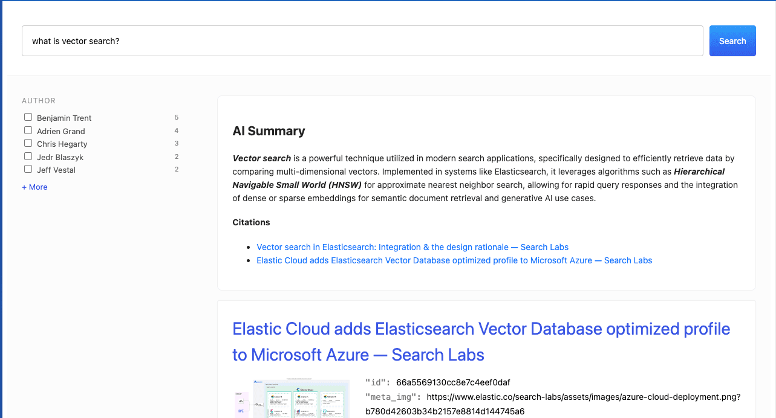Check the Jedr Blaszyk author filter
The image size is (776, 418).
click(28, 156)
